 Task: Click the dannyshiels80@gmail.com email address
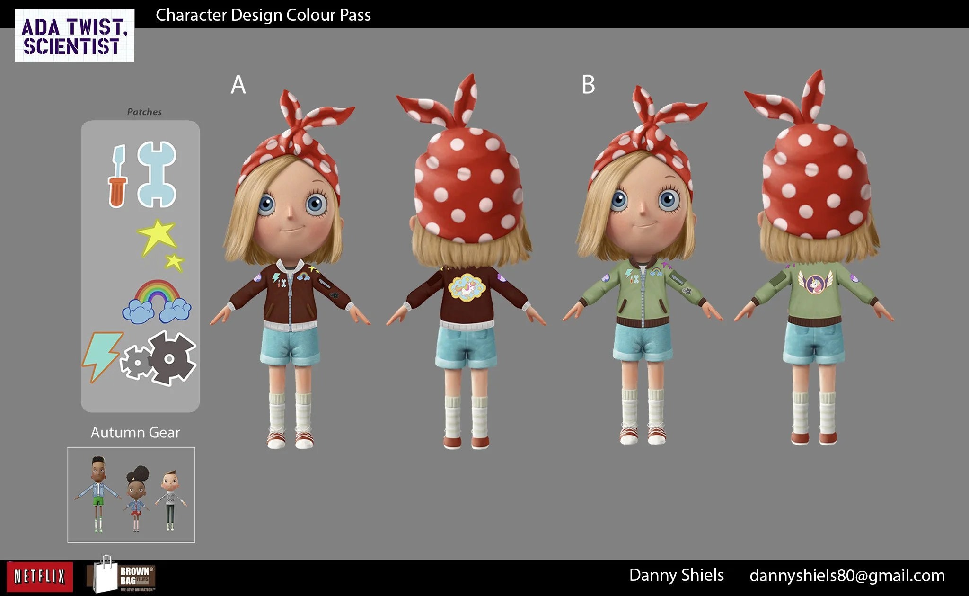click(847, 576)
